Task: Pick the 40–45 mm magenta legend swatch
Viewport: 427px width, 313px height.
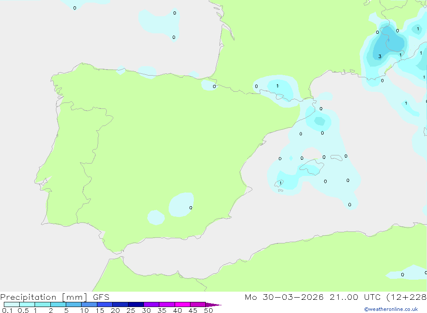Action: click(182, 304)
